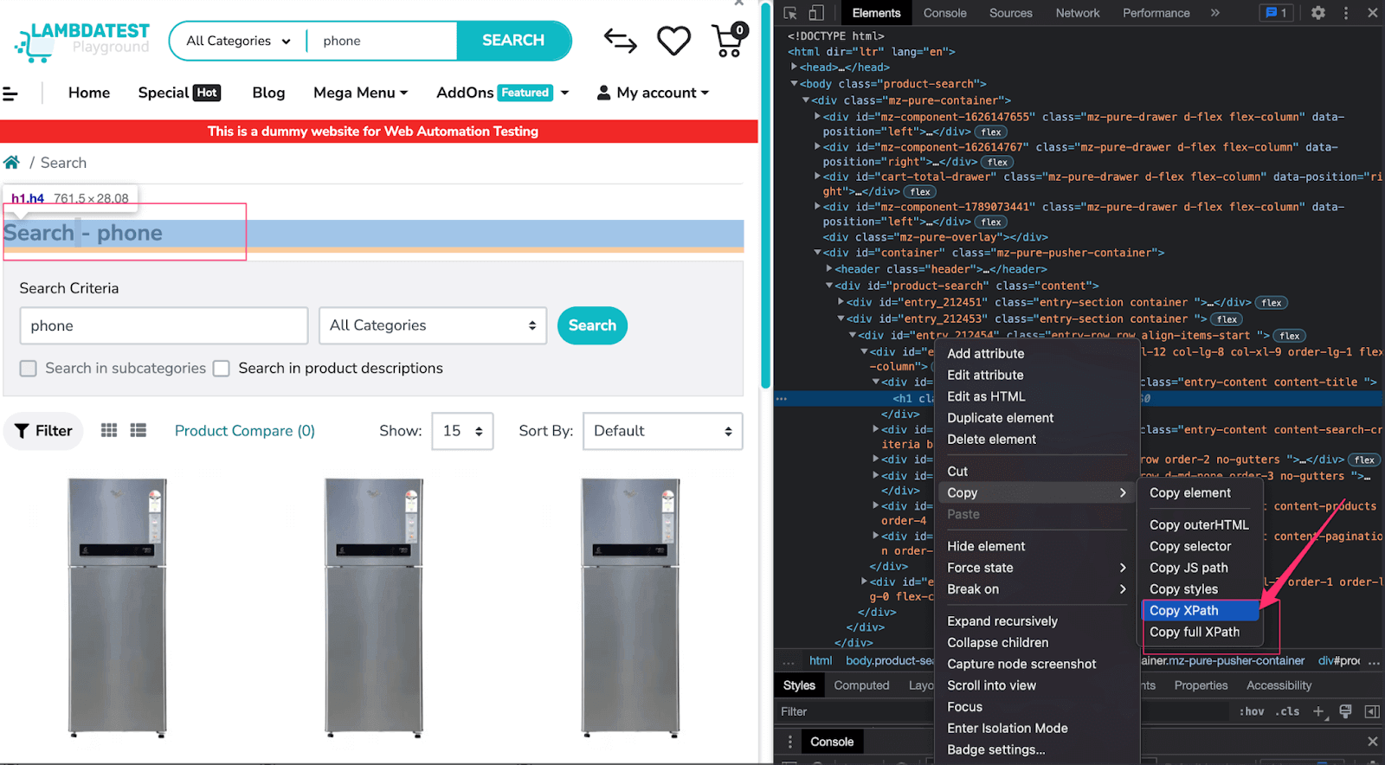
Task: Click the teal Search button
Action: (592, 325)
